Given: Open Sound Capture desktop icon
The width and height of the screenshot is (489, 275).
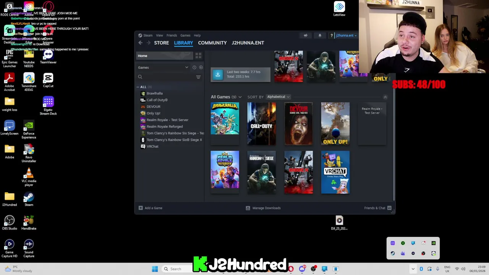Looking at the screenshot, I should click(29, 249).
